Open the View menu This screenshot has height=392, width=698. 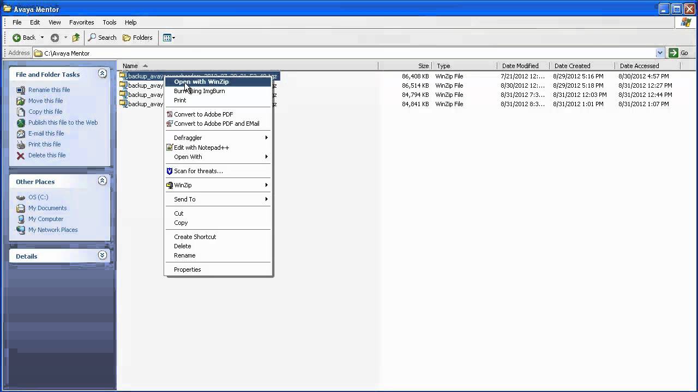[55, 22]
